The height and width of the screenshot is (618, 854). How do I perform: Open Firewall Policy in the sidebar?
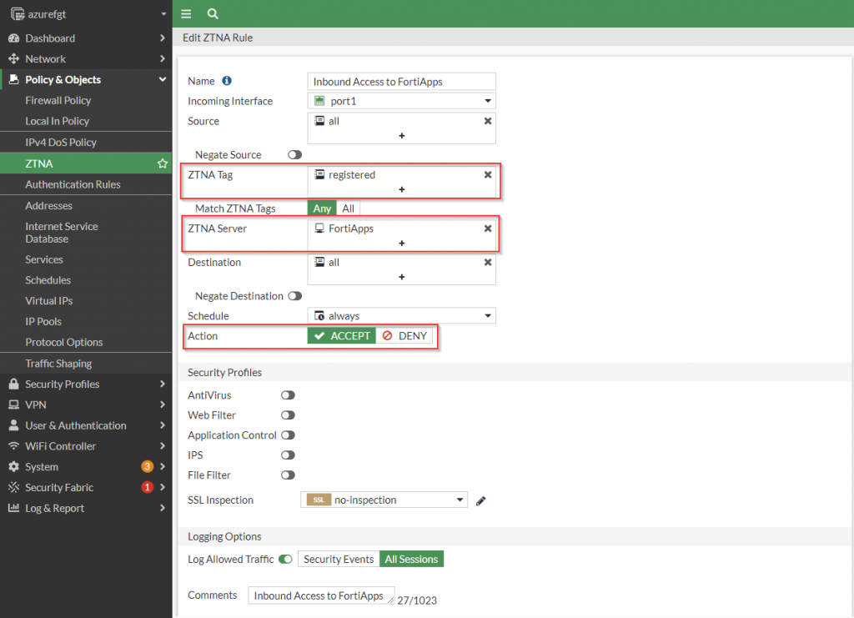[58, 100]
